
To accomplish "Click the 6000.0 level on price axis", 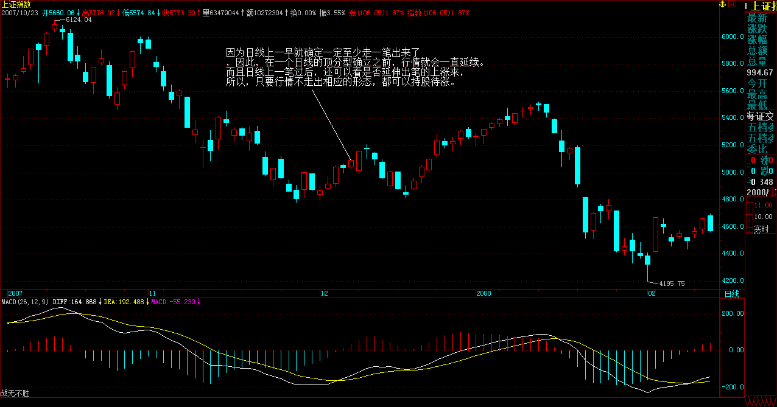I will pyautogui.click(x=732, y=37).
